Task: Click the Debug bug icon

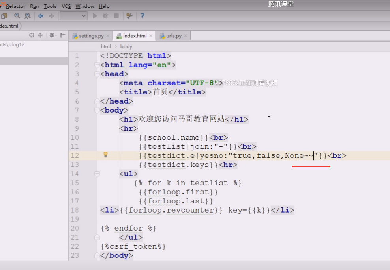Action: (105, 16)
